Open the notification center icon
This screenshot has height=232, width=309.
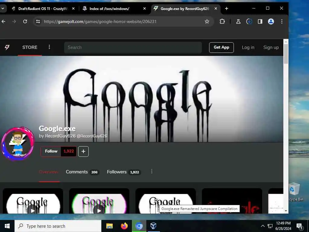(x=300, y=226)
